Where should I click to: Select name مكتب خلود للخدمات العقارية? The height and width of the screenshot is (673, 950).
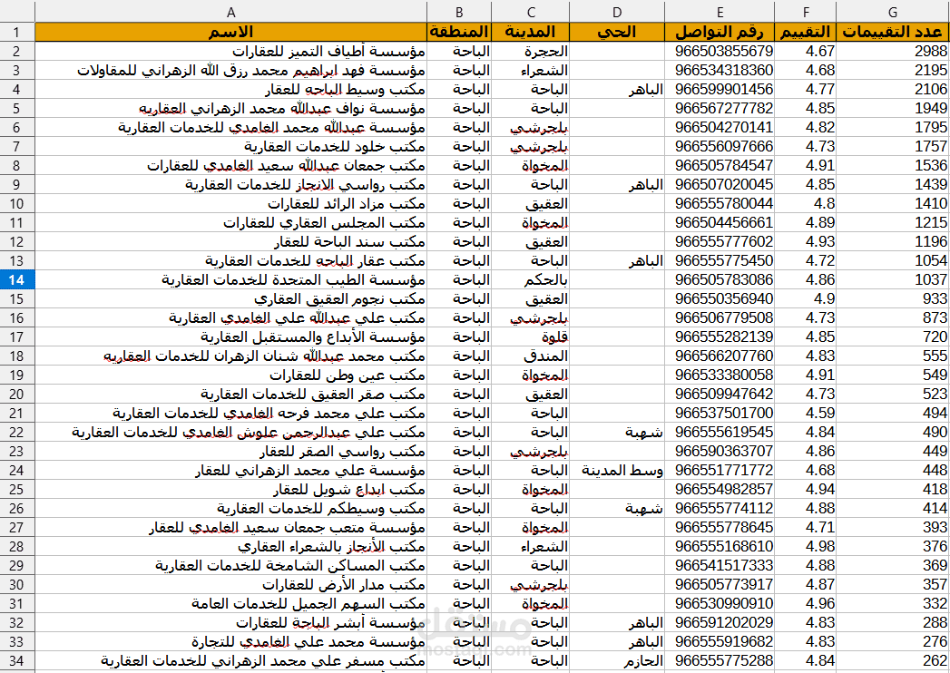coord(230,147)
